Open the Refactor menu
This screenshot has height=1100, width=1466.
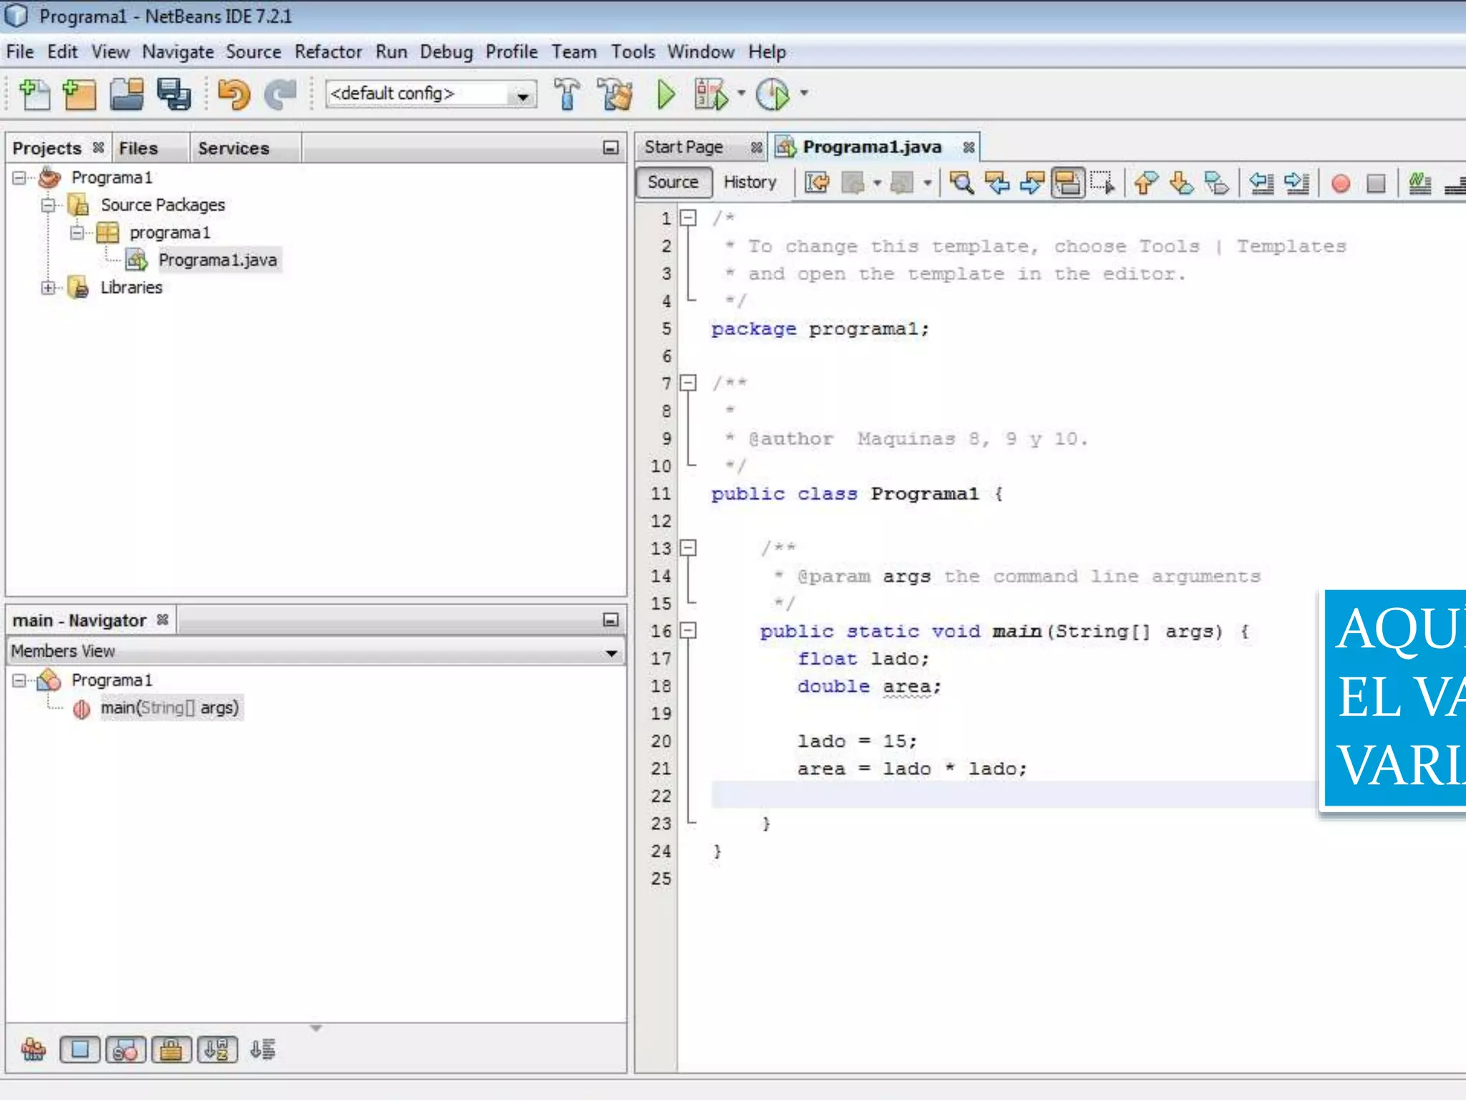click(328, 52)
